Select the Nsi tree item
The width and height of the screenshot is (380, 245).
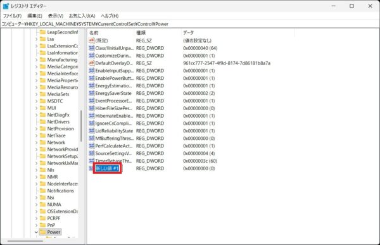51,198
